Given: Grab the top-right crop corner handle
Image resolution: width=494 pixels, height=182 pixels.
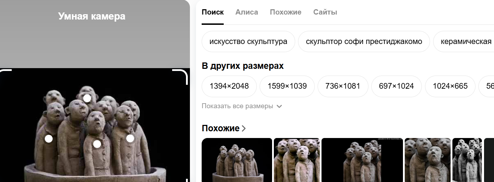Looking at the screenshot, I should (180, 77).
